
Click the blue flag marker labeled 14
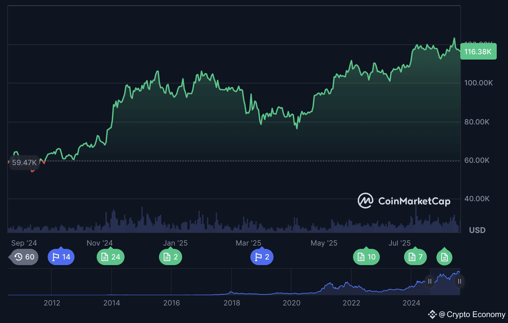[x=61, y=257]
